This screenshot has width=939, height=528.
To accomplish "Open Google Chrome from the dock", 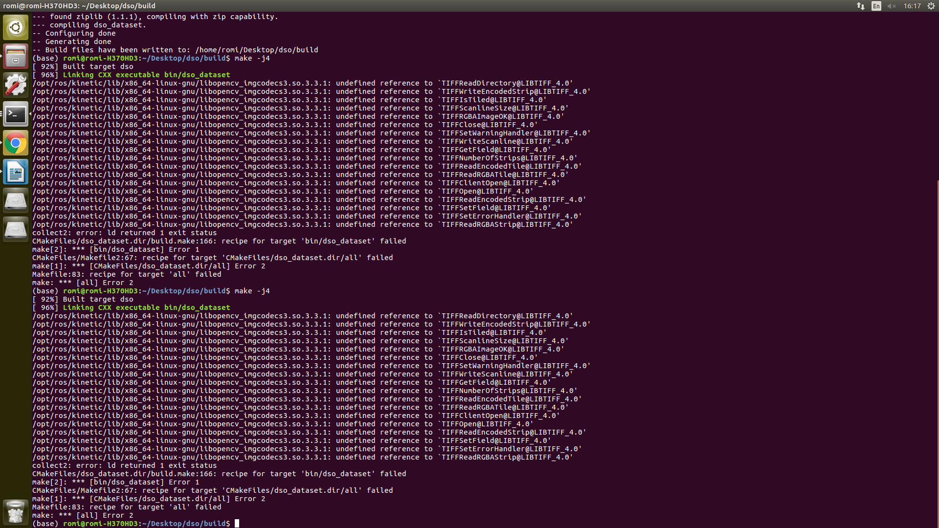I will click(16, 143).
